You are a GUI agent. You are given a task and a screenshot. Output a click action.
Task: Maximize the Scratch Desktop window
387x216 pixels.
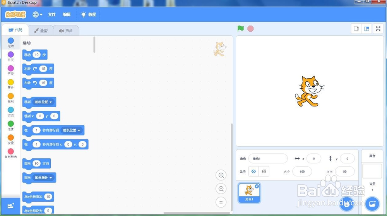367,2
